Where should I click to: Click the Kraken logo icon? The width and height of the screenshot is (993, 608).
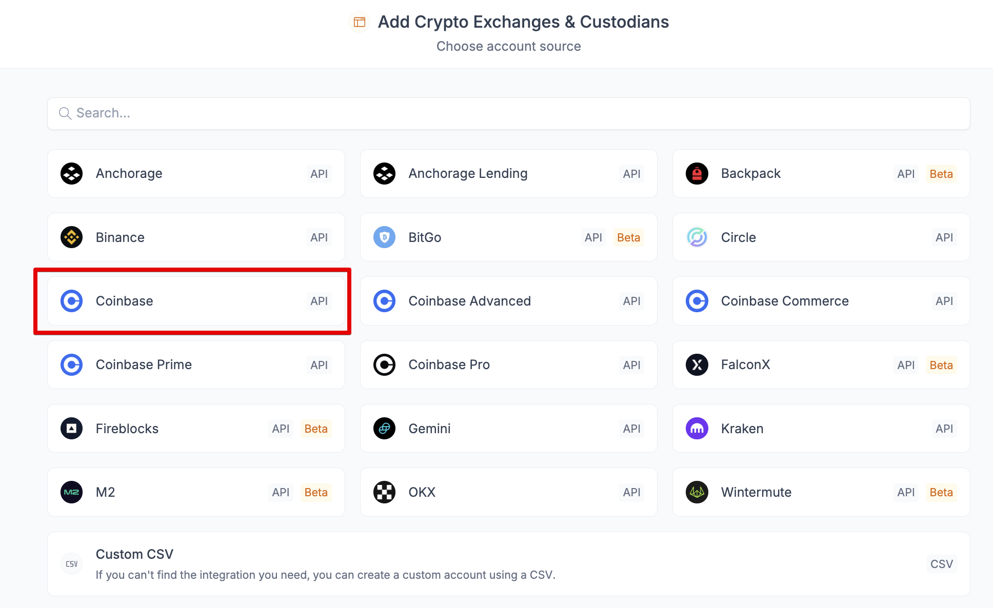point(697,429)
